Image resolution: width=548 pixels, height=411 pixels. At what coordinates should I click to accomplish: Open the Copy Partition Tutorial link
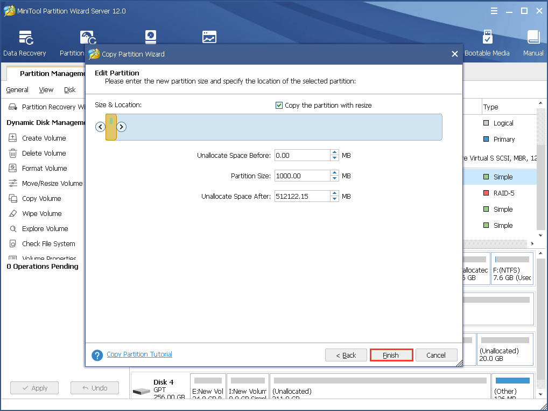(x=139, y=354)
